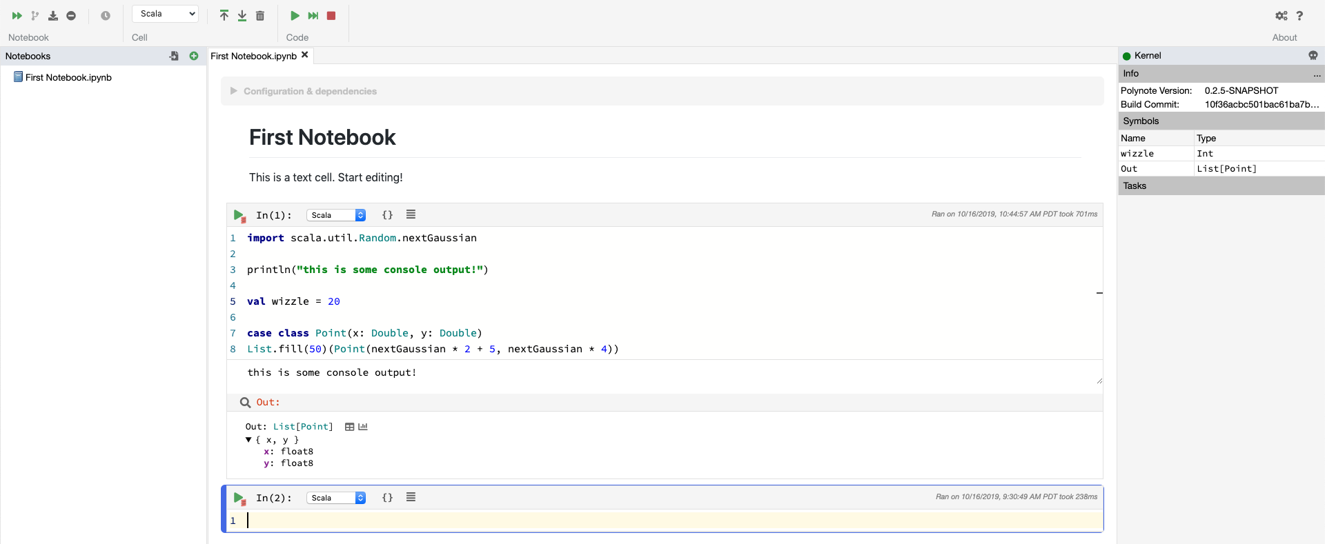Open the Scala language dropdown of cell In(1)

point(336,215)
